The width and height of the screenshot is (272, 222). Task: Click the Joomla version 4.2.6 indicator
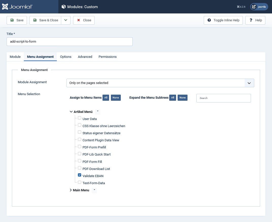pyautogui.click(x=241, y=7)
